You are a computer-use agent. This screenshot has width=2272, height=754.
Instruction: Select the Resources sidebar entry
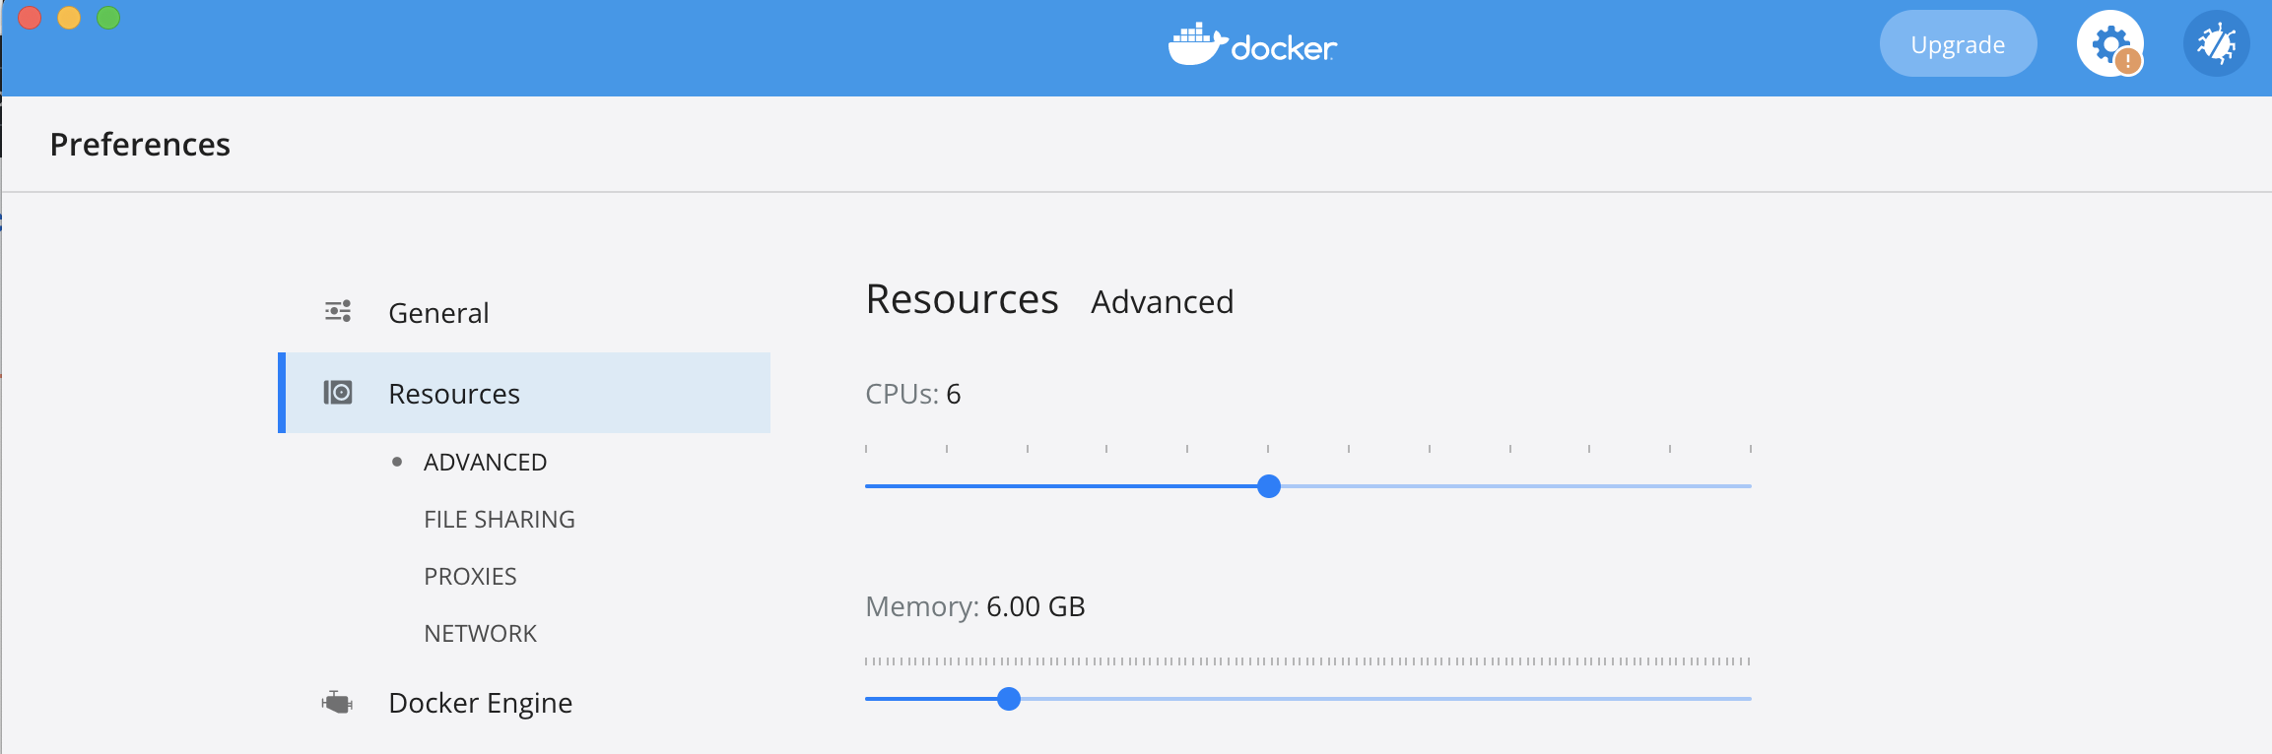pos(454,392)
